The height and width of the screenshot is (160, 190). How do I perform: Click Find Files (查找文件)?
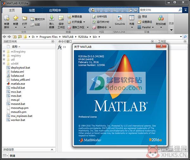coord(38,19)
